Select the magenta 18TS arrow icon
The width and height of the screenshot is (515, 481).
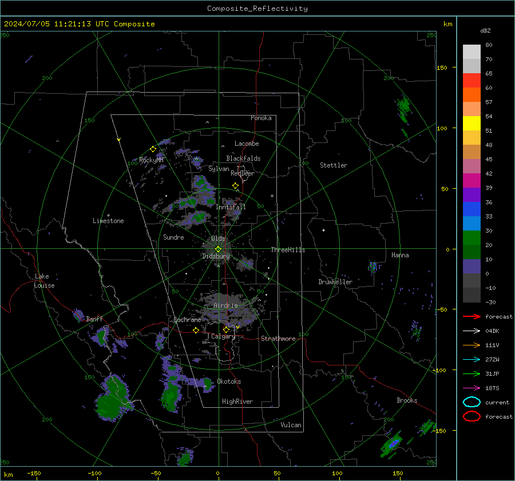click(472, 388)
